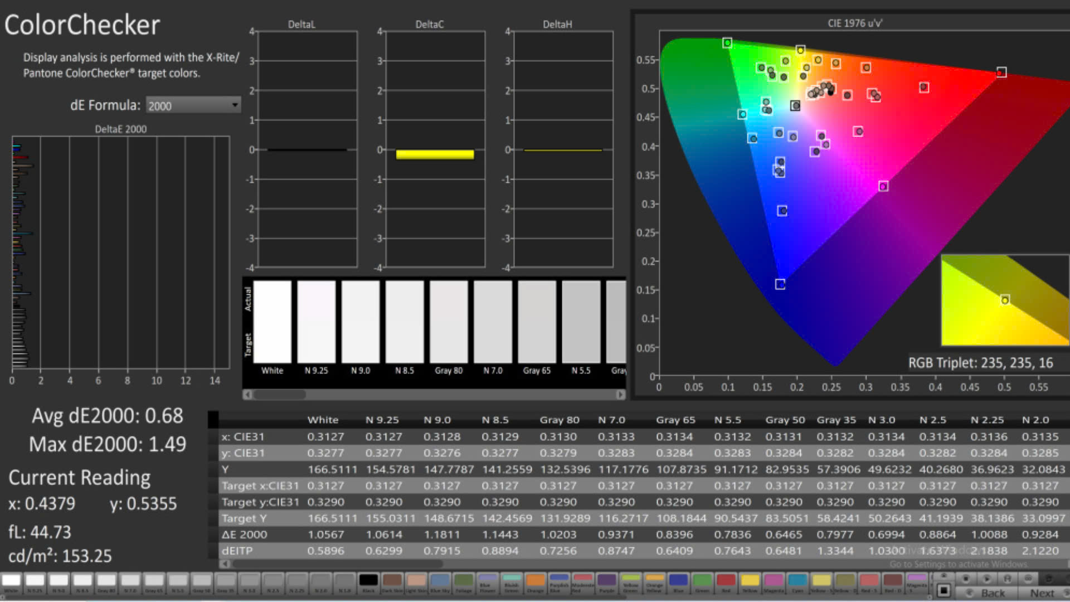
Task: Select the Magenta color patch
Action: (x=774, y=581)
